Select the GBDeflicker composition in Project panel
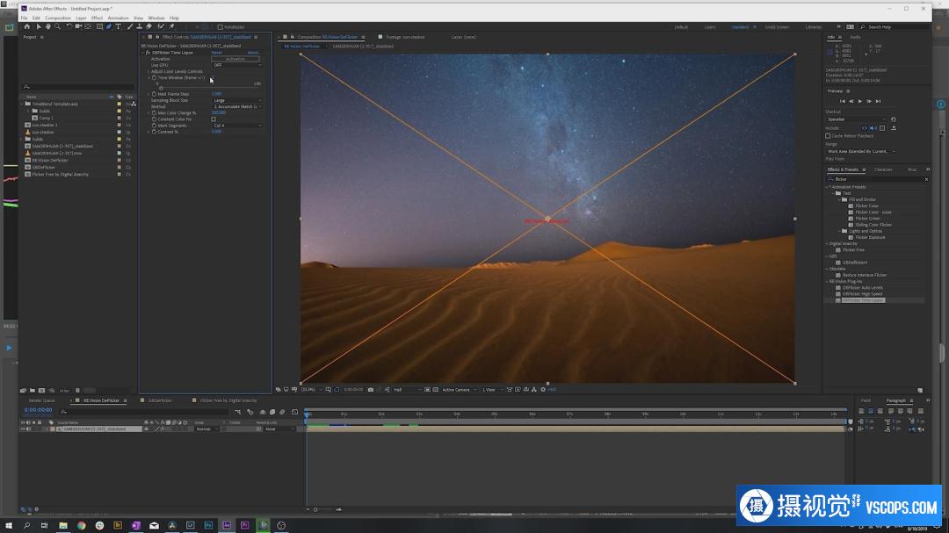Screen dimensions: 949x533 click(44, 167)
